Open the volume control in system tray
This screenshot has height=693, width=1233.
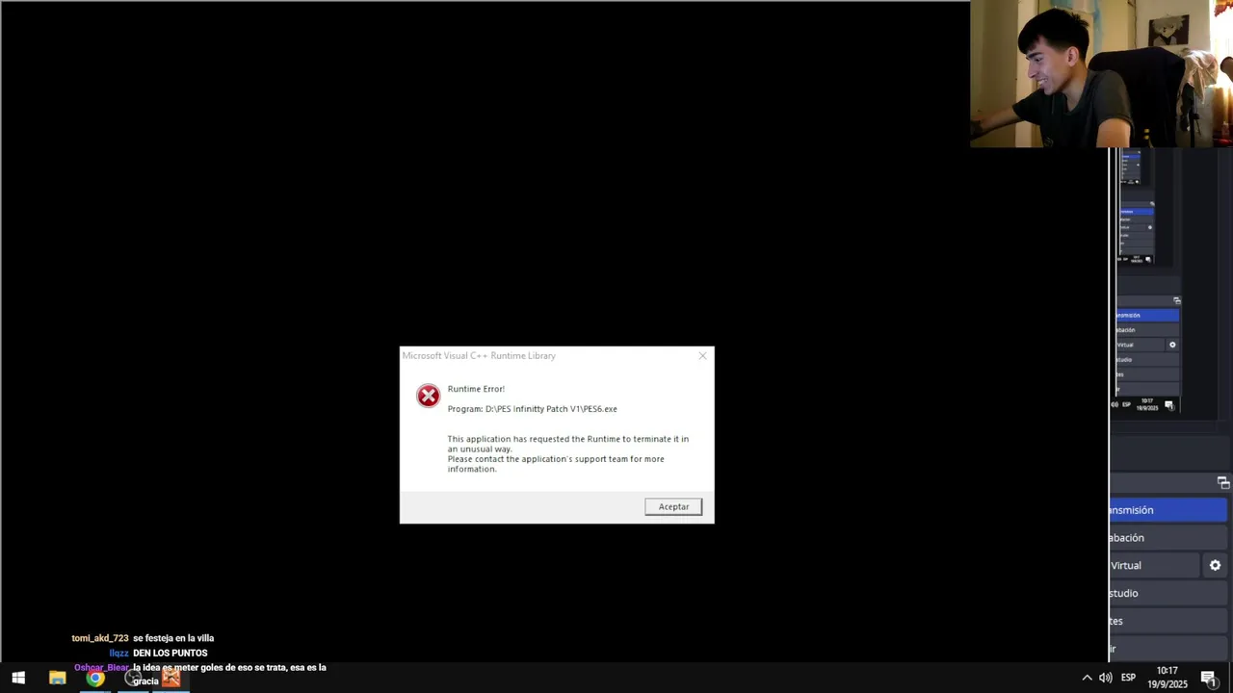[1106, 678]
